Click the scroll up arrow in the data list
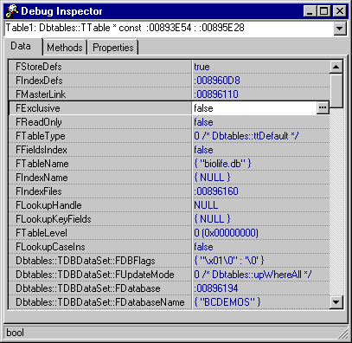This screenshot has width=352, height=343. (336, 67)
